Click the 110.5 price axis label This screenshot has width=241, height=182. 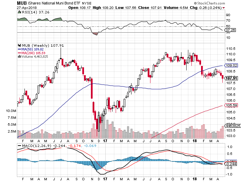point(231,49)
